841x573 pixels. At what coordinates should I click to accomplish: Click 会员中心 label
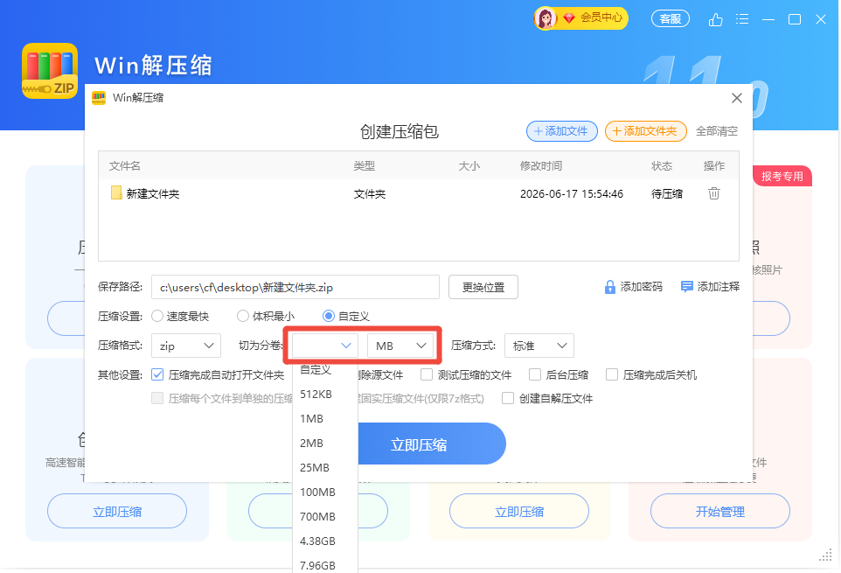point(601,17)
